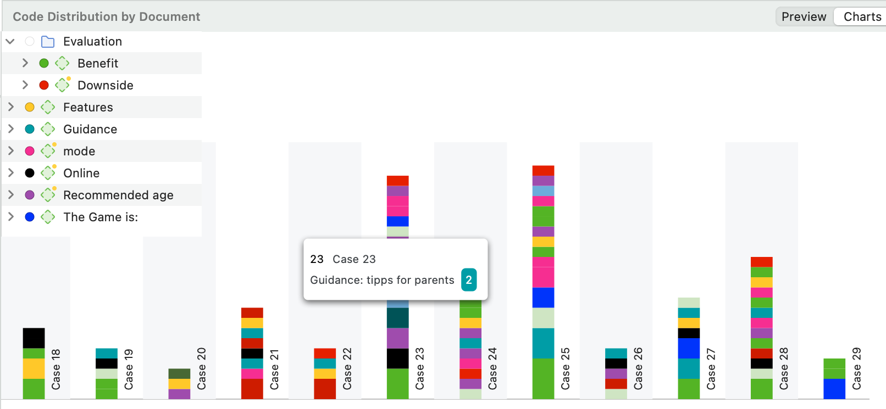
Task: Click the Features code diamond icon
Action: [x=48, y=108]
